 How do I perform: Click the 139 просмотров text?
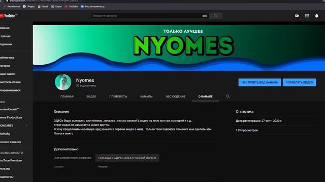point(247,130)
